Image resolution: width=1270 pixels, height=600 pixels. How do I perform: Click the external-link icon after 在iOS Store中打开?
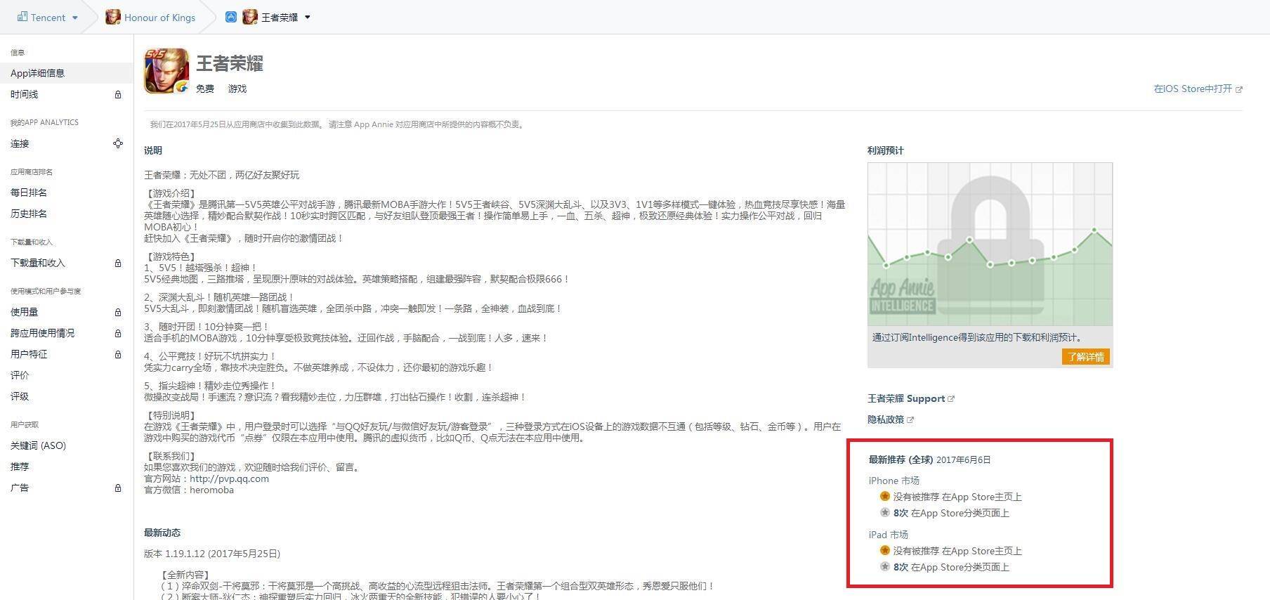(1239, 89)
